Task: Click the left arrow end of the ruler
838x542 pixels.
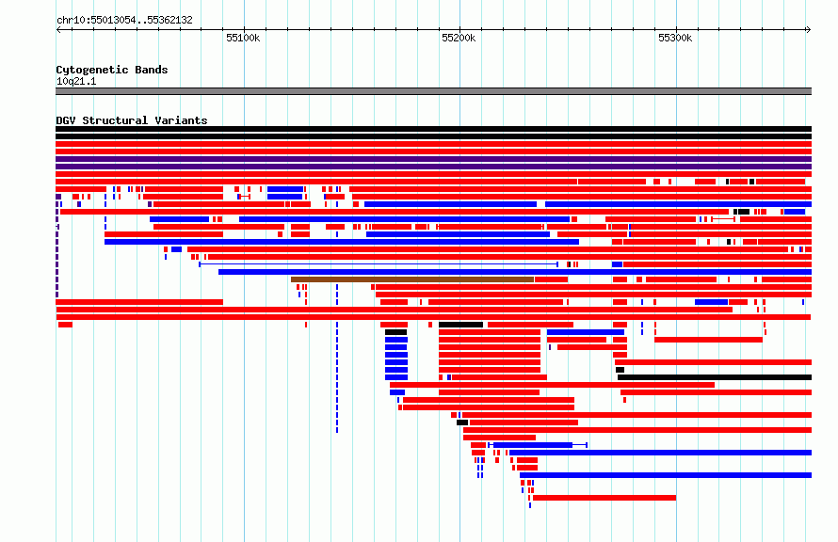Action: pos(58,29)
